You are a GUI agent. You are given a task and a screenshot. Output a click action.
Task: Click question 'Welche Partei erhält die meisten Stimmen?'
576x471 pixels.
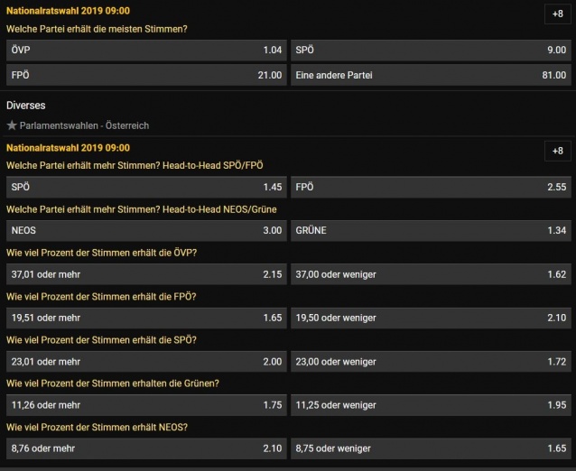click(97, 29)
